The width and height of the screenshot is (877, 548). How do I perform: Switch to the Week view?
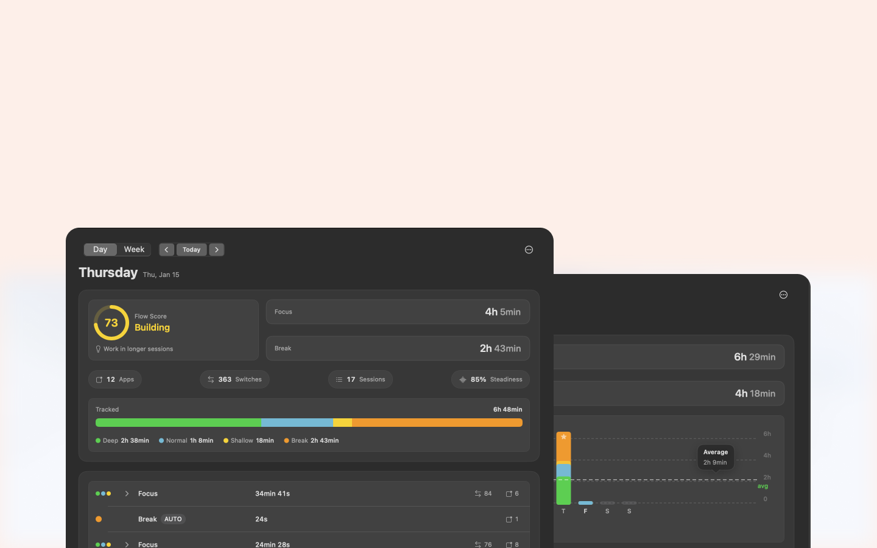[x=134, y=249]
